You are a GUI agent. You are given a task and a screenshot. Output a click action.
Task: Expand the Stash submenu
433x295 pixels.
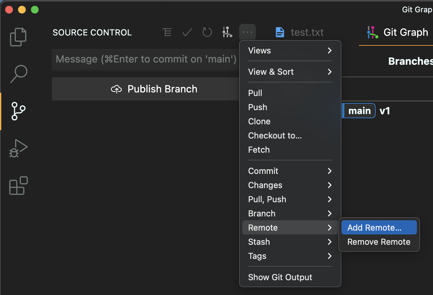click(290, 242)
